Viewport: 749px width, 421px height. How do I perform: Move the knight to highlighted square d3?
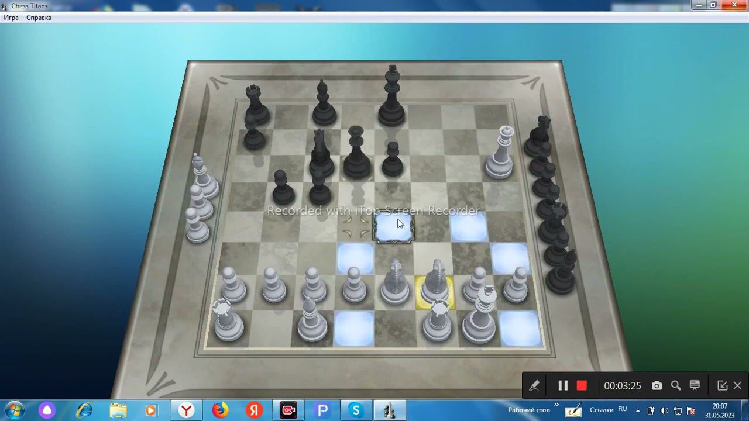pos(355,258)
